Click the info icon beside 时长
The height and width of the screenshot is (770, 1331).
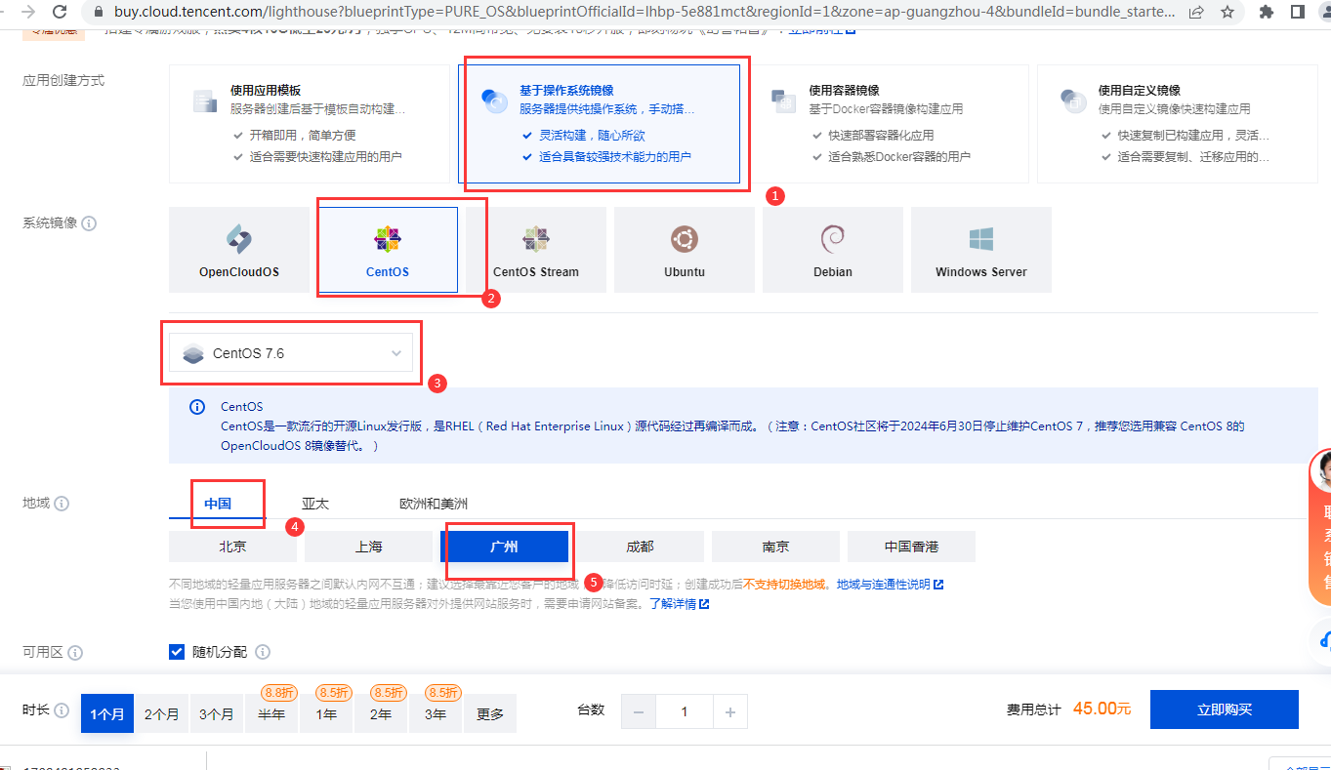click(62, 710)
